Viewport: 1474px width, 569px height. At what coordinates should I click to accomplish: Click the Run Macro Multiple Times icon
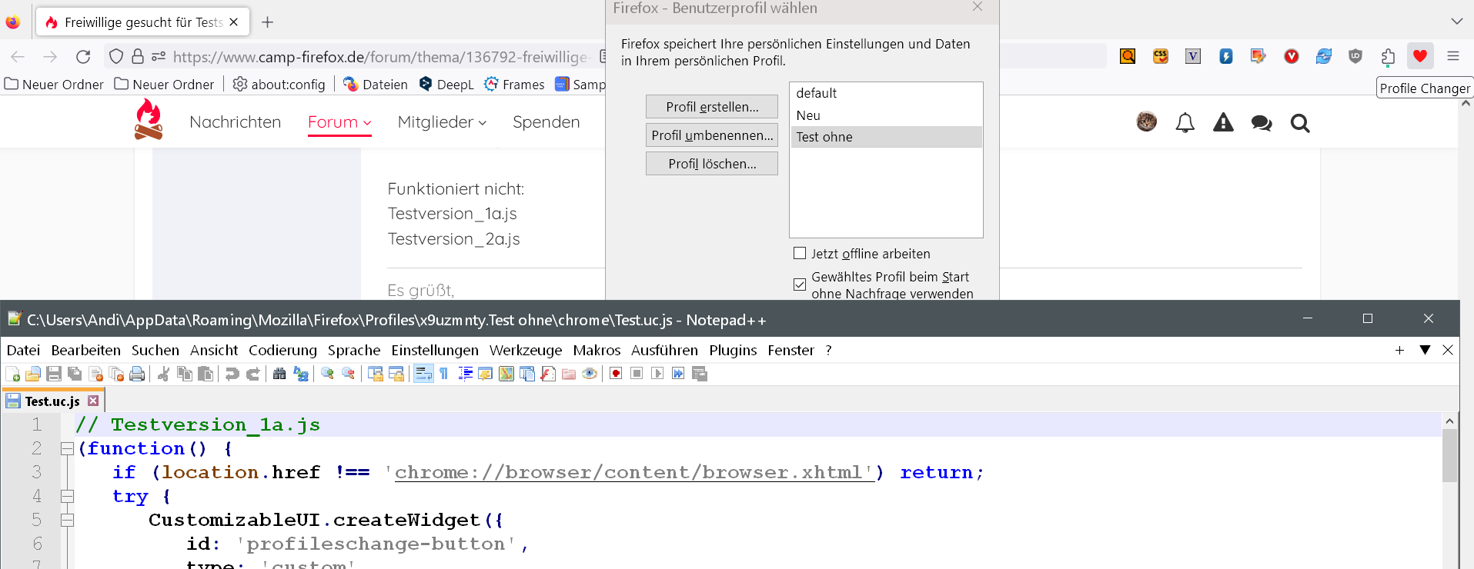pos(678,374)
